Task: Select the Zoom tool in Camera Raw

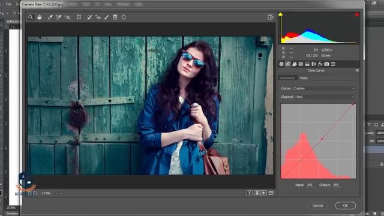Action: coord(31,17)
